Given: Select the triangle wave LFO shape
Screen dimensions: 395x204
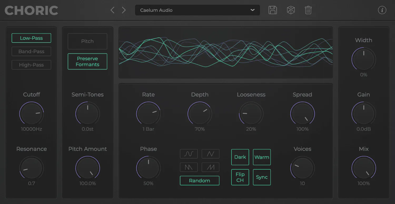Looking at the screenshot, I should tap(210, 154).
